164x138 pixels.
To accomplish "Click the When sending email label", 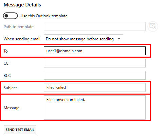I will (22, 39).
